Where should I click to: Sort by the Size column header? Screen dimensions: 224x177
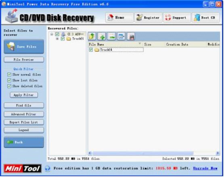coord(148,44)
